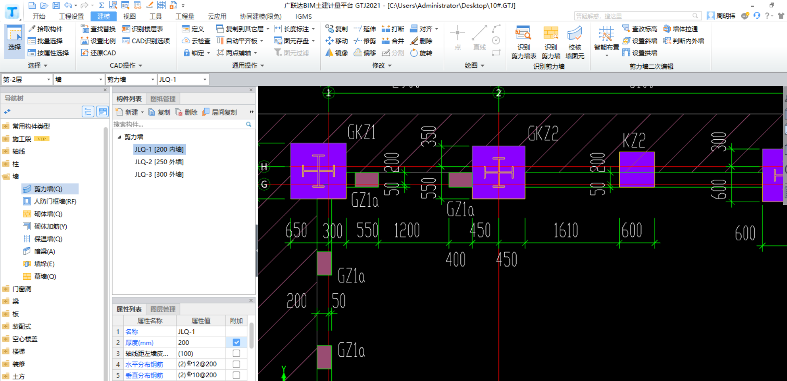Check 附加 box for 水平分布钢筋 row
Viewport: 787px width, 381px height.
click(236, 364)
